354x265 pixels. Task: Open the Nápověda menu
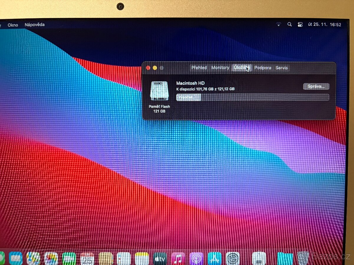point(35,25)
